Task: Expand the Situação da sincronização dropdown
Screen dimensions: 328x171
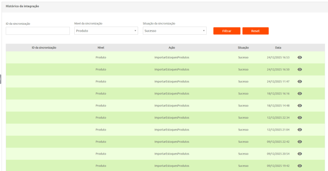Action: (x=174, y=31)
